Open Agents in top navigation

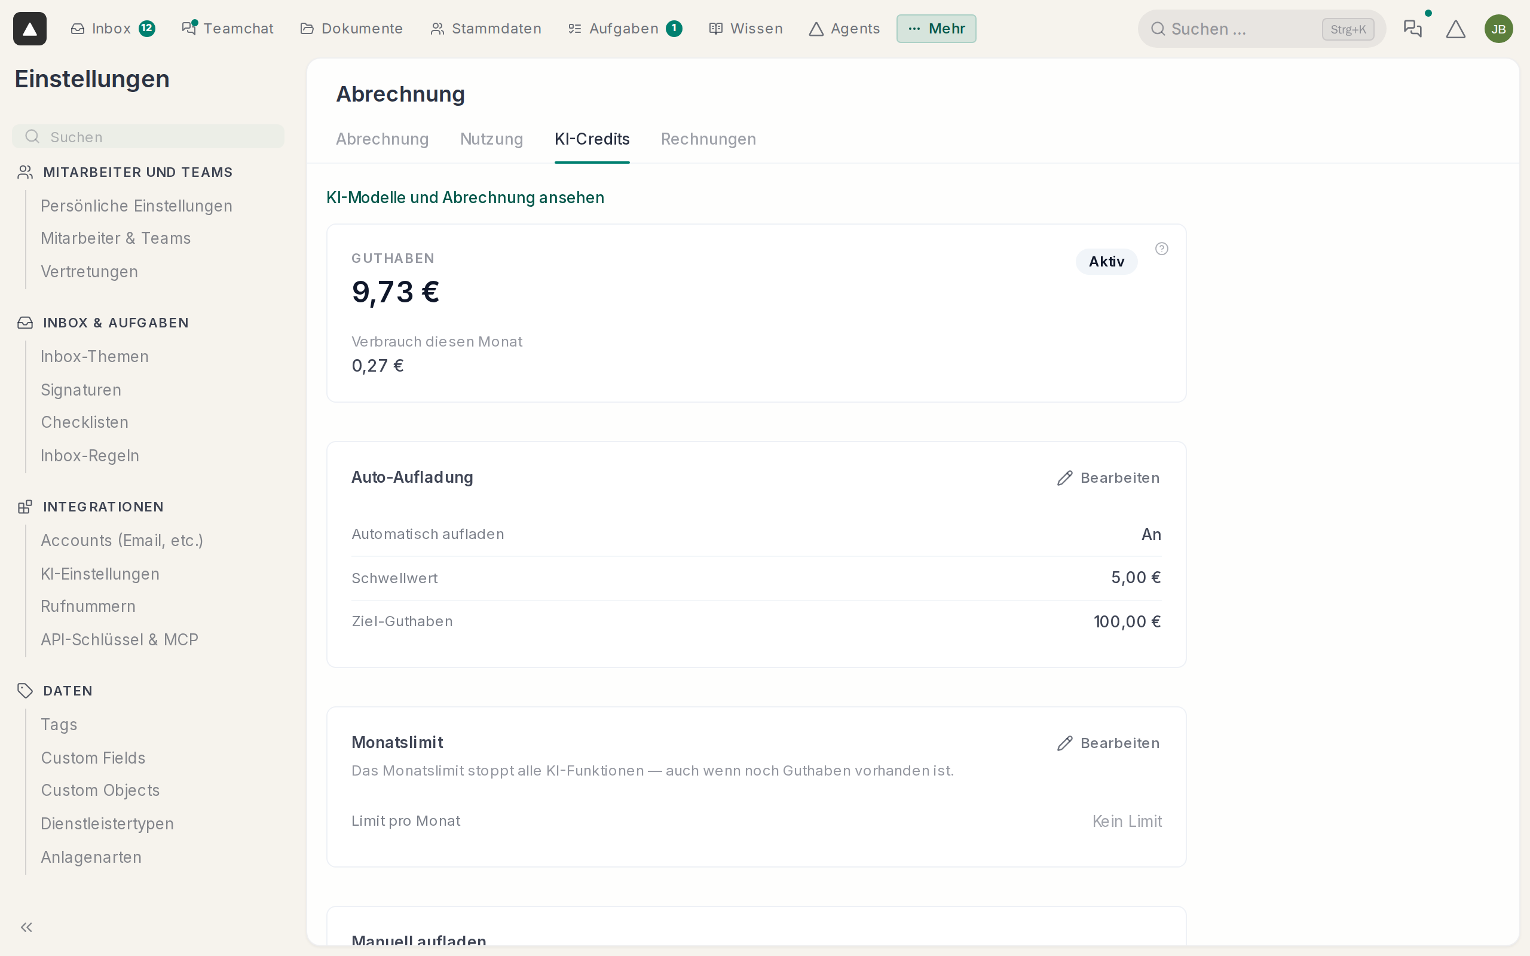click(x=844, y=29)
